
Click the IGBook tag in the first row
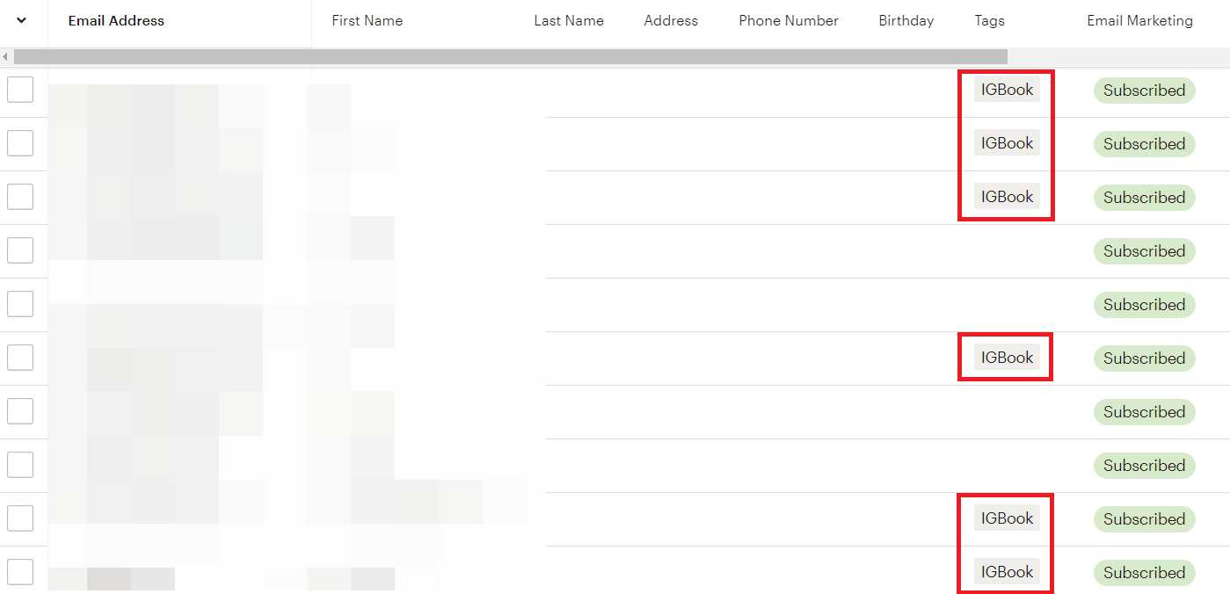tap(1007, 90)
